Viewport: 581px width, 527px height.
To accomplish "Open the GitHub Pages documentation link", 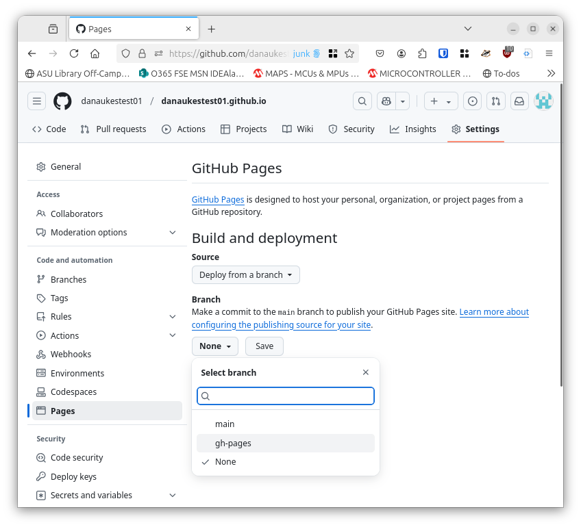I will click(x=218, y=200).
